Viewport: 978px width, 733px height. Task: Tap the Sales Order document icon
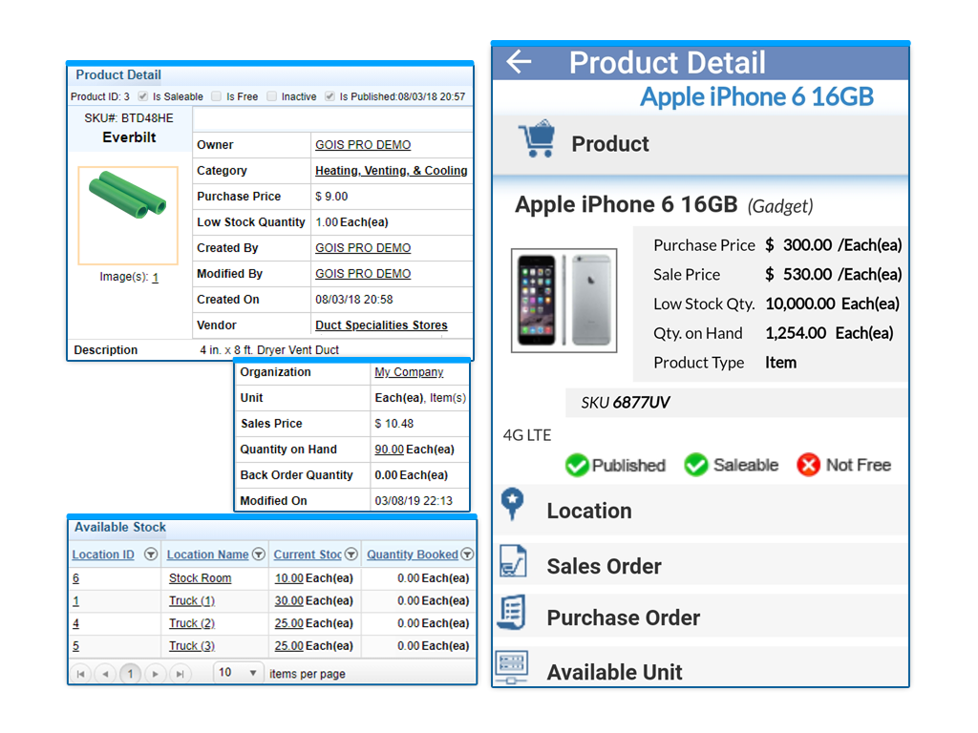click(513, 561)
